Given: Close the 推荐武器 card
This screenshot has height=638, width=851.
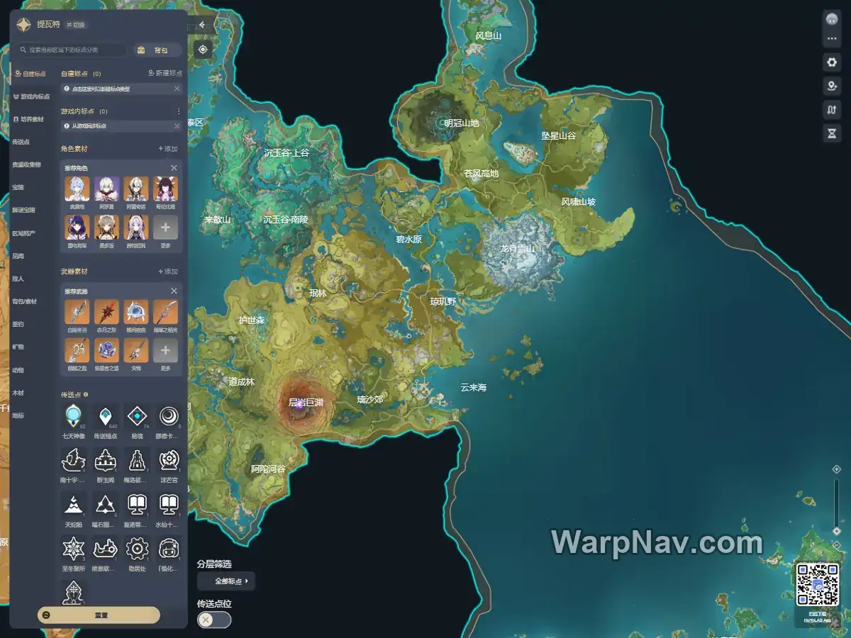Looking at the screenshot, I should 174,291.
